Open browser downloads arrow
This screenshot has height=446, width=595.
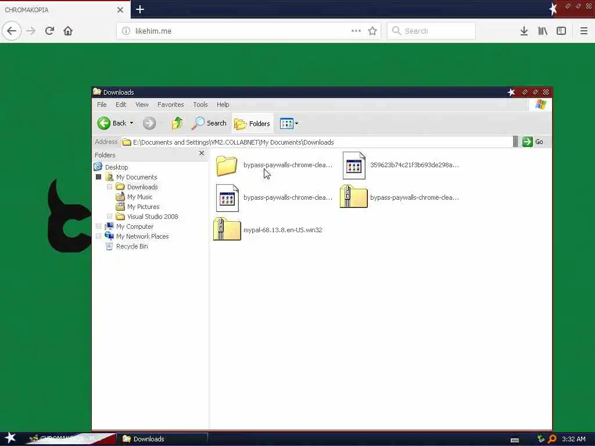tap(524, 31)
